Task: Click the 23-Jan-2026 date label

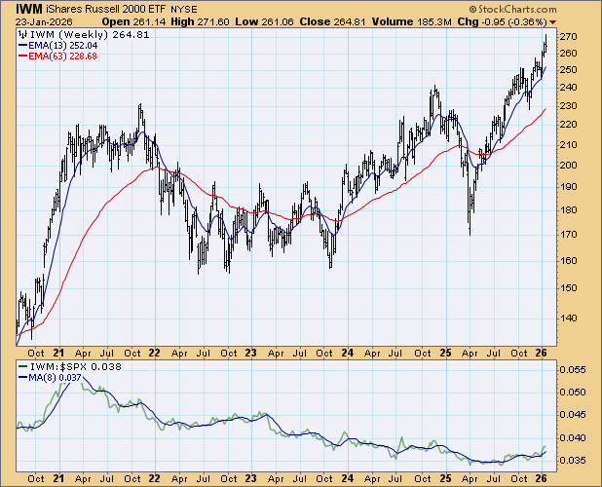Action: pyautogui.click(x=44, y=22)
